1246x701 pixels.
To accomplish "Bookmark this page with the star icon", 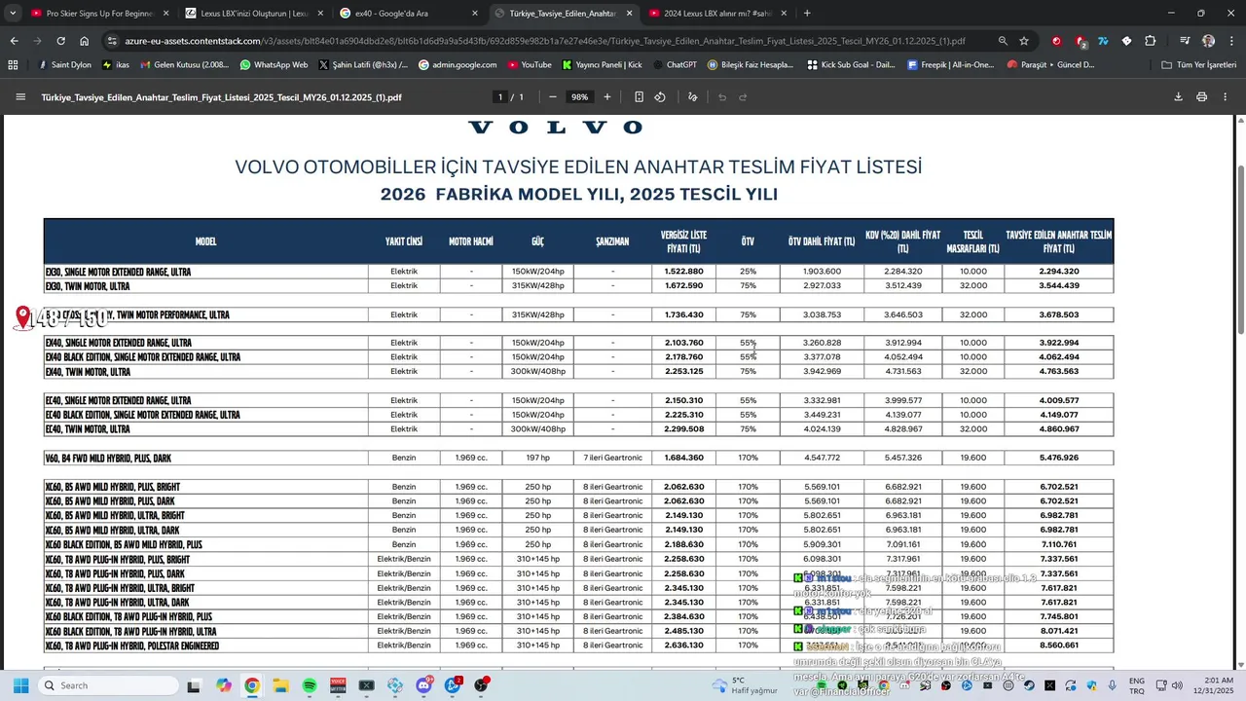I will tap(1024, 41).
